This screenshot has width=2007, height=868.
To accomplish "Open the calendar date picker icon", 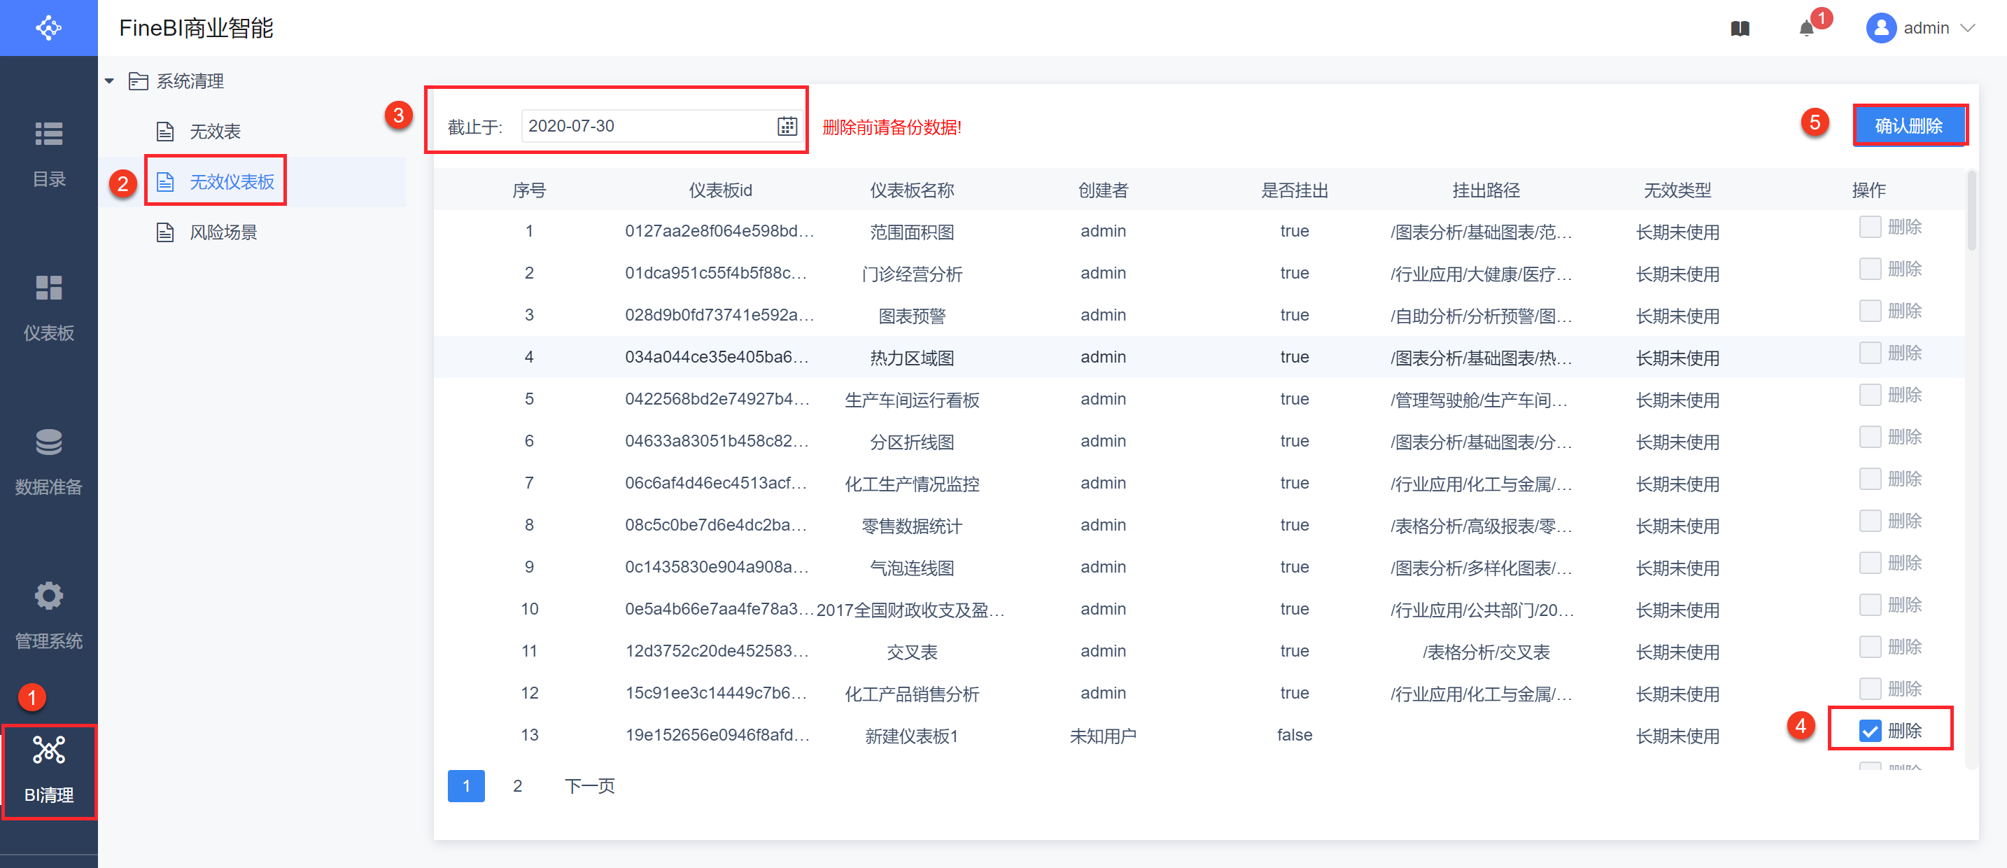I will (x=787, y=126).
